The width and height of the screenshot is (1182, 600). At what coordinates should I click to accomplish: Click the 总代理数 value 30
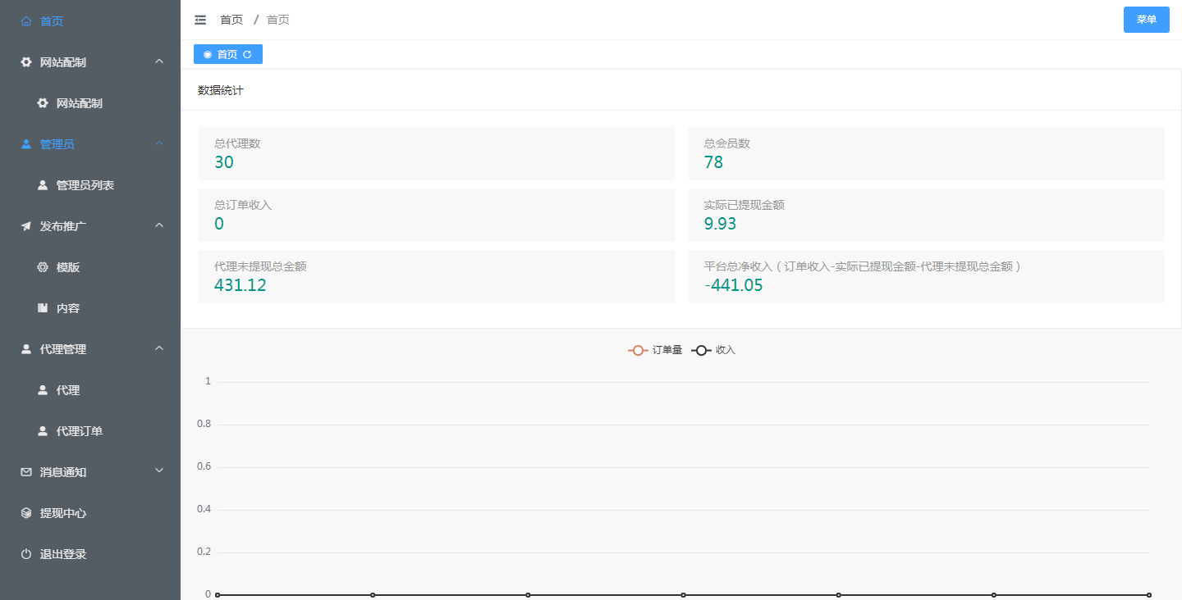(x=224, y=162)
